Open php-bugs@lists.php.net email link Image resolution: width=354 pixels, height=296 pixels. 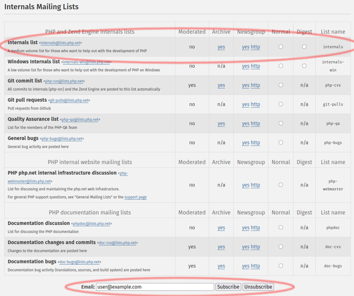pyautogui.click(x=62, y=139)
